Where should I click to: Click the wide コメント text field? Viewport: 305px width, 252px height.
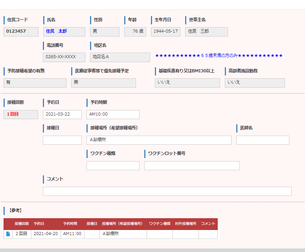167,191
